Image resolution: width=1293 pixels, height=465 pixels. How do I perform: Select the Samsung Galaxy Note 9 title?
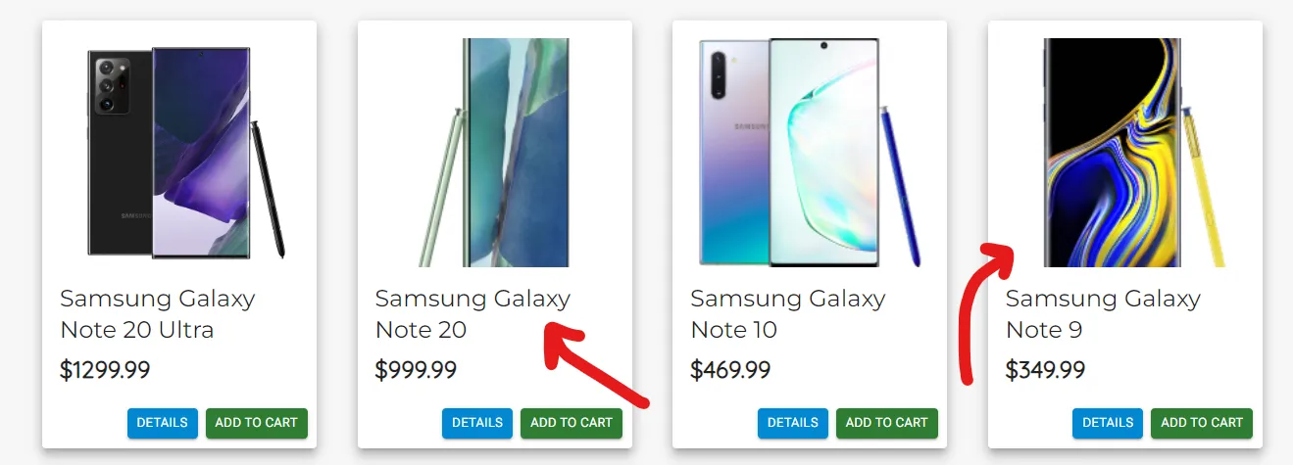tap(1103, 313)
